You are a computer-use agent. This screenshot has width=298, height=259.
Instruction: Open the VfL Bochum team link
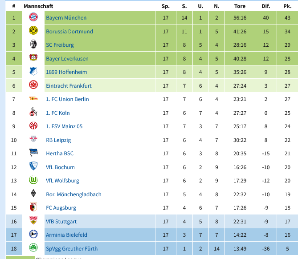click(x=60, y=167)
